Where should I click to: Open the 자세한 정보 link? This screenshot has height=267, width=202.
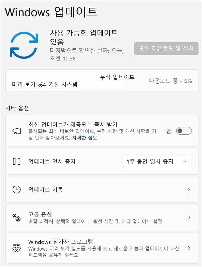[x=85, y=138]
